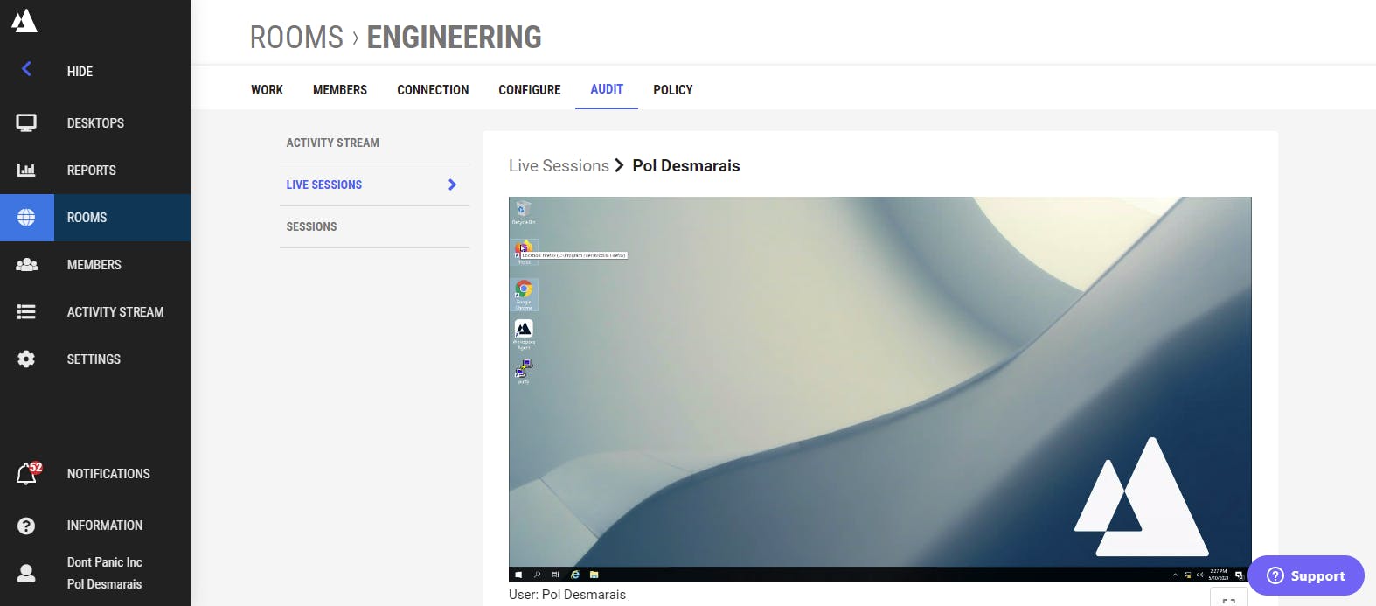
Task: Open Settings gear icon in sidebar
Action: pos(26,359)
